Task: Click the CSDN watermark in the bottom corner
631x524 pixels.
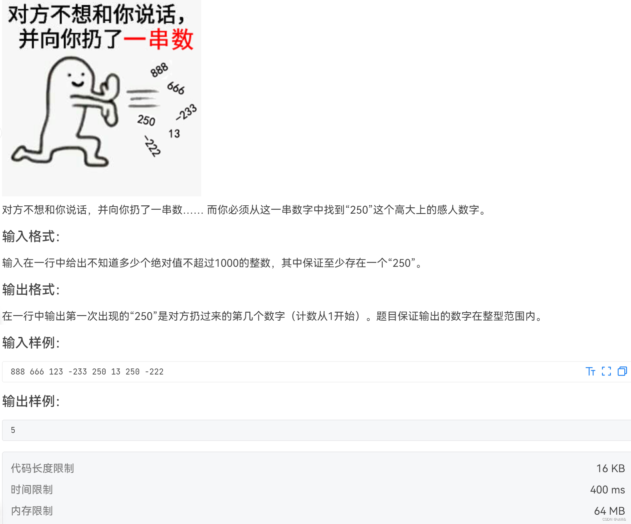Action: (x=614, y=519)
